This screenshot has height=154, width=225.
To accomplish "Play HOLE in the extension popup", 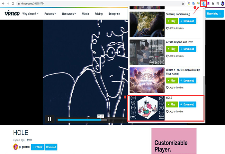I will coord(172,105).
